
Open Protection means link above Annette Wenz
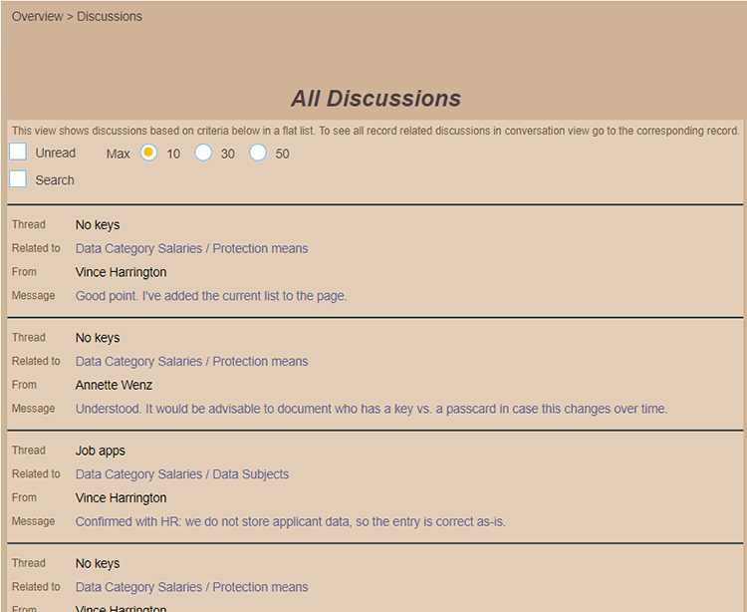pyautogui.click(x=191, y=362)
